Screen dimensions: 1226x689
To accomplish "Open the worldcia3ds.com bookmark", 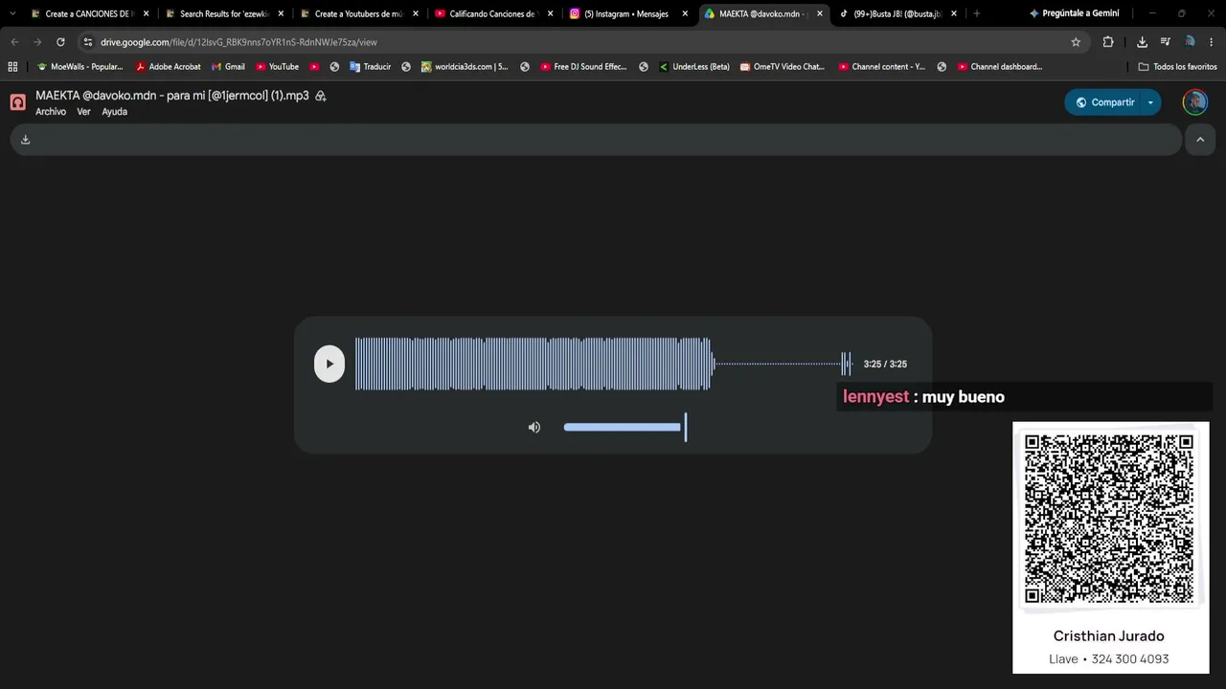I will click(465, 67).
